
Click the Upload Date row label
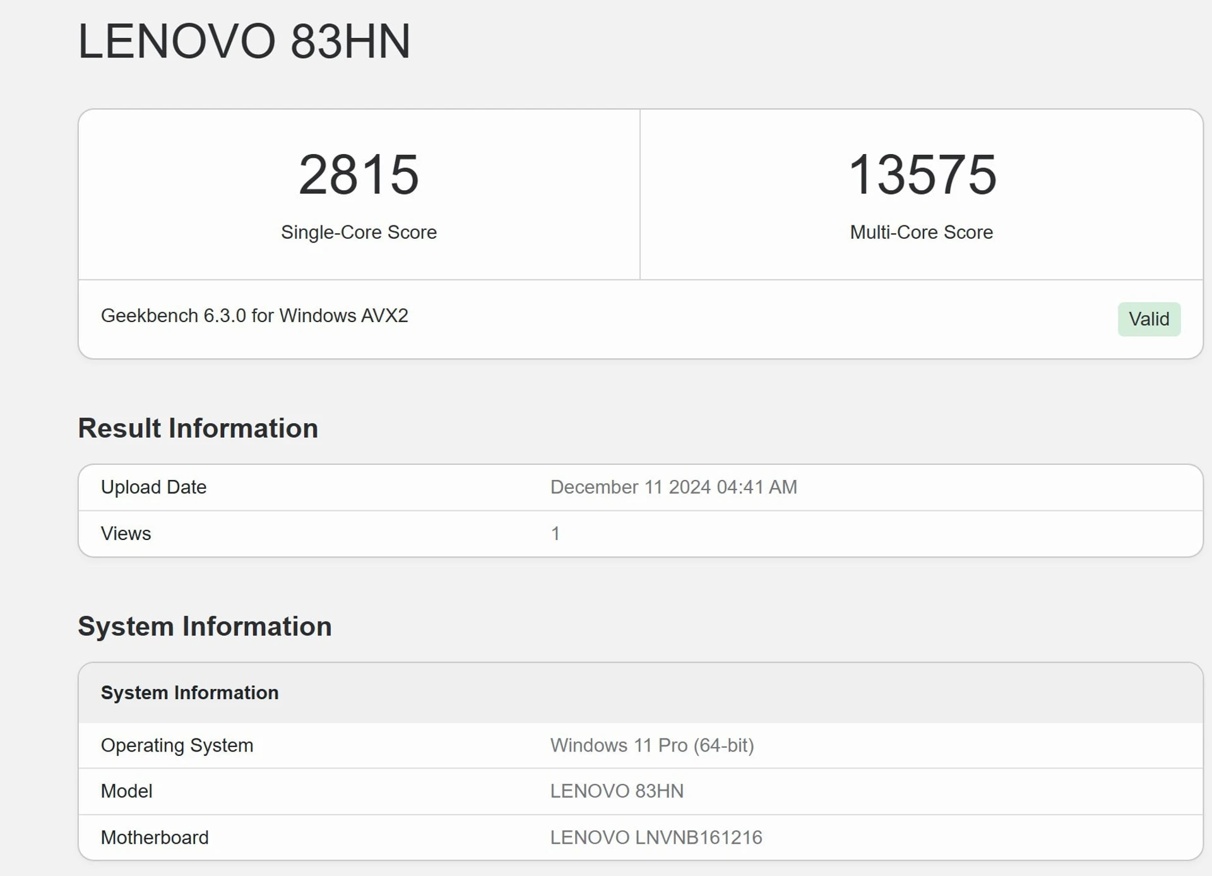pos(153,487)
